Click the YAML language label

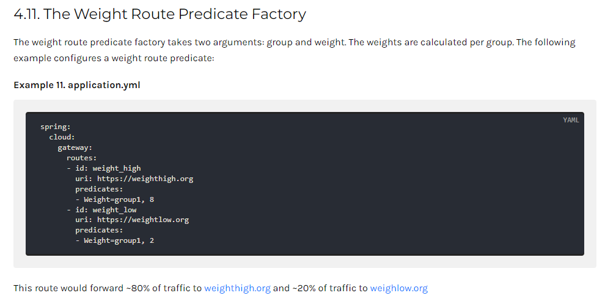coord(571,120)
